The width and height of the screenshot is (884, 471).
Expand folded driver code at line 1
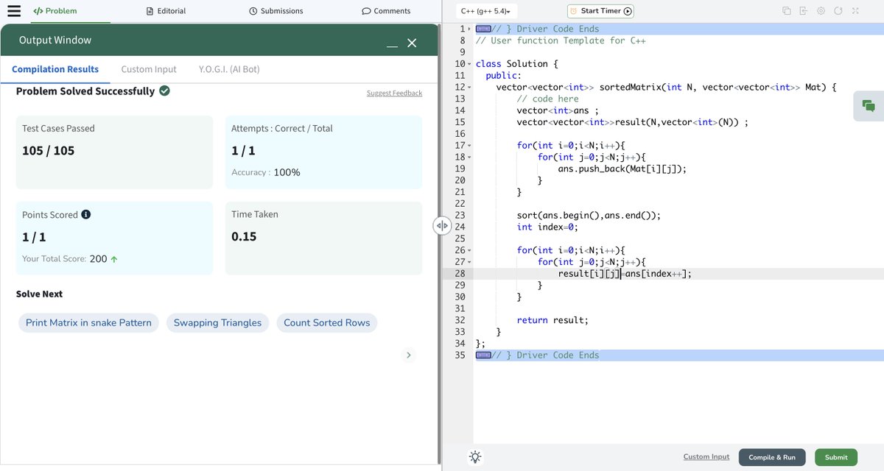[470, 29]
